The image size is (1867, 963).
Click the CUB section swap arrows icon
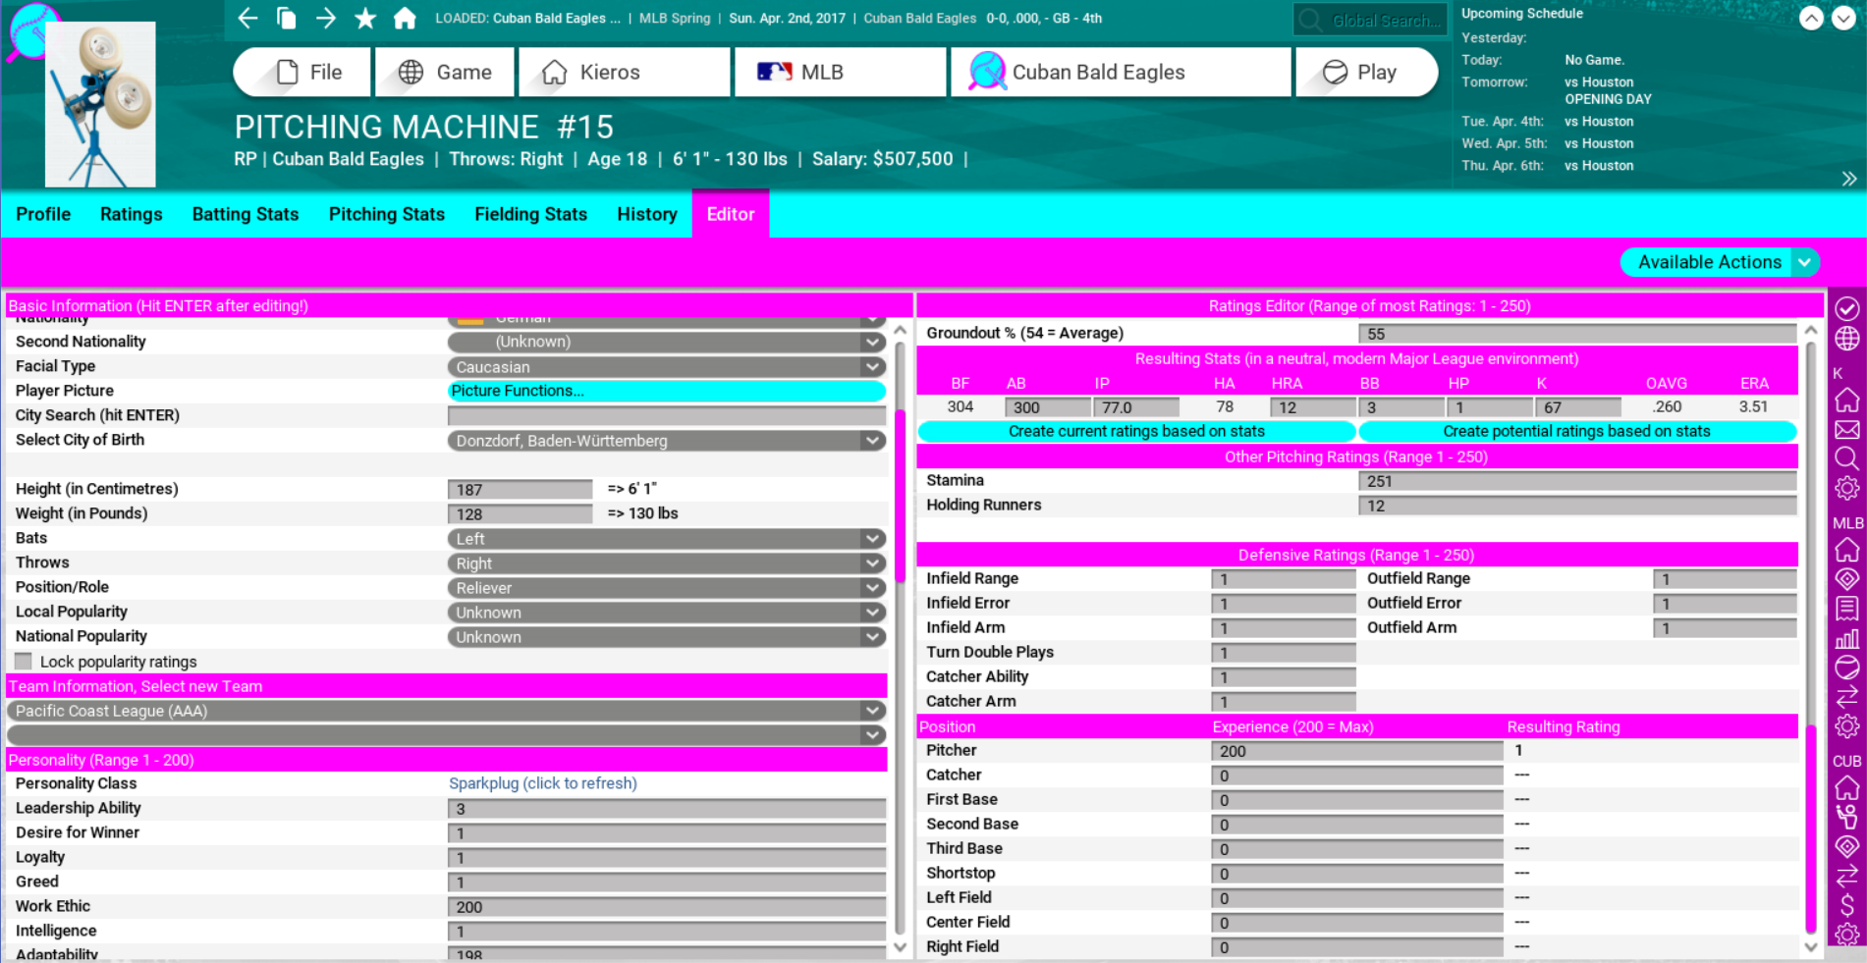(1847, 876)
